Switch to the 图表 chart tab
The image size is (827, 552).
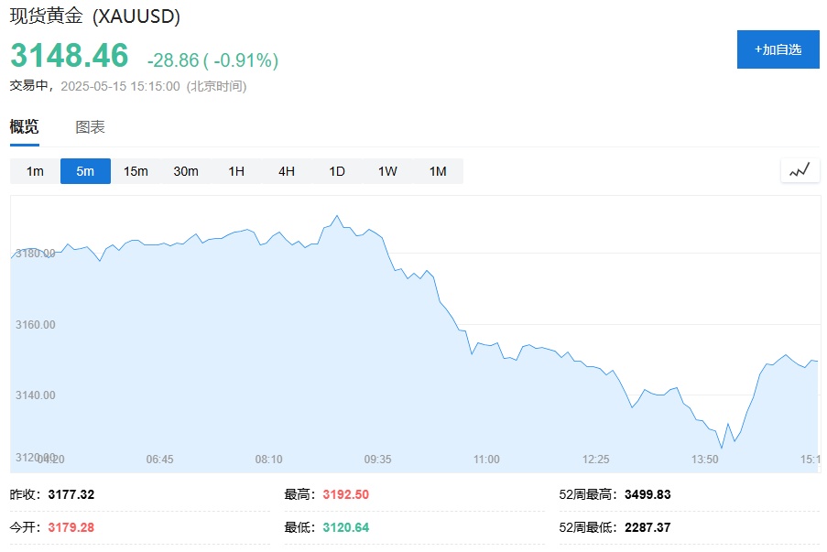[x=90, y=127]
